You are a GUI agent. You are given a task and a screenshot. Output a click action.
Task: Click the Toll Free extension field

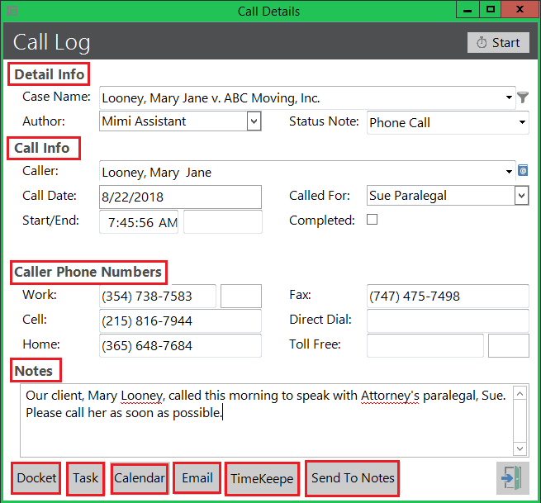[x=509, y=345]
